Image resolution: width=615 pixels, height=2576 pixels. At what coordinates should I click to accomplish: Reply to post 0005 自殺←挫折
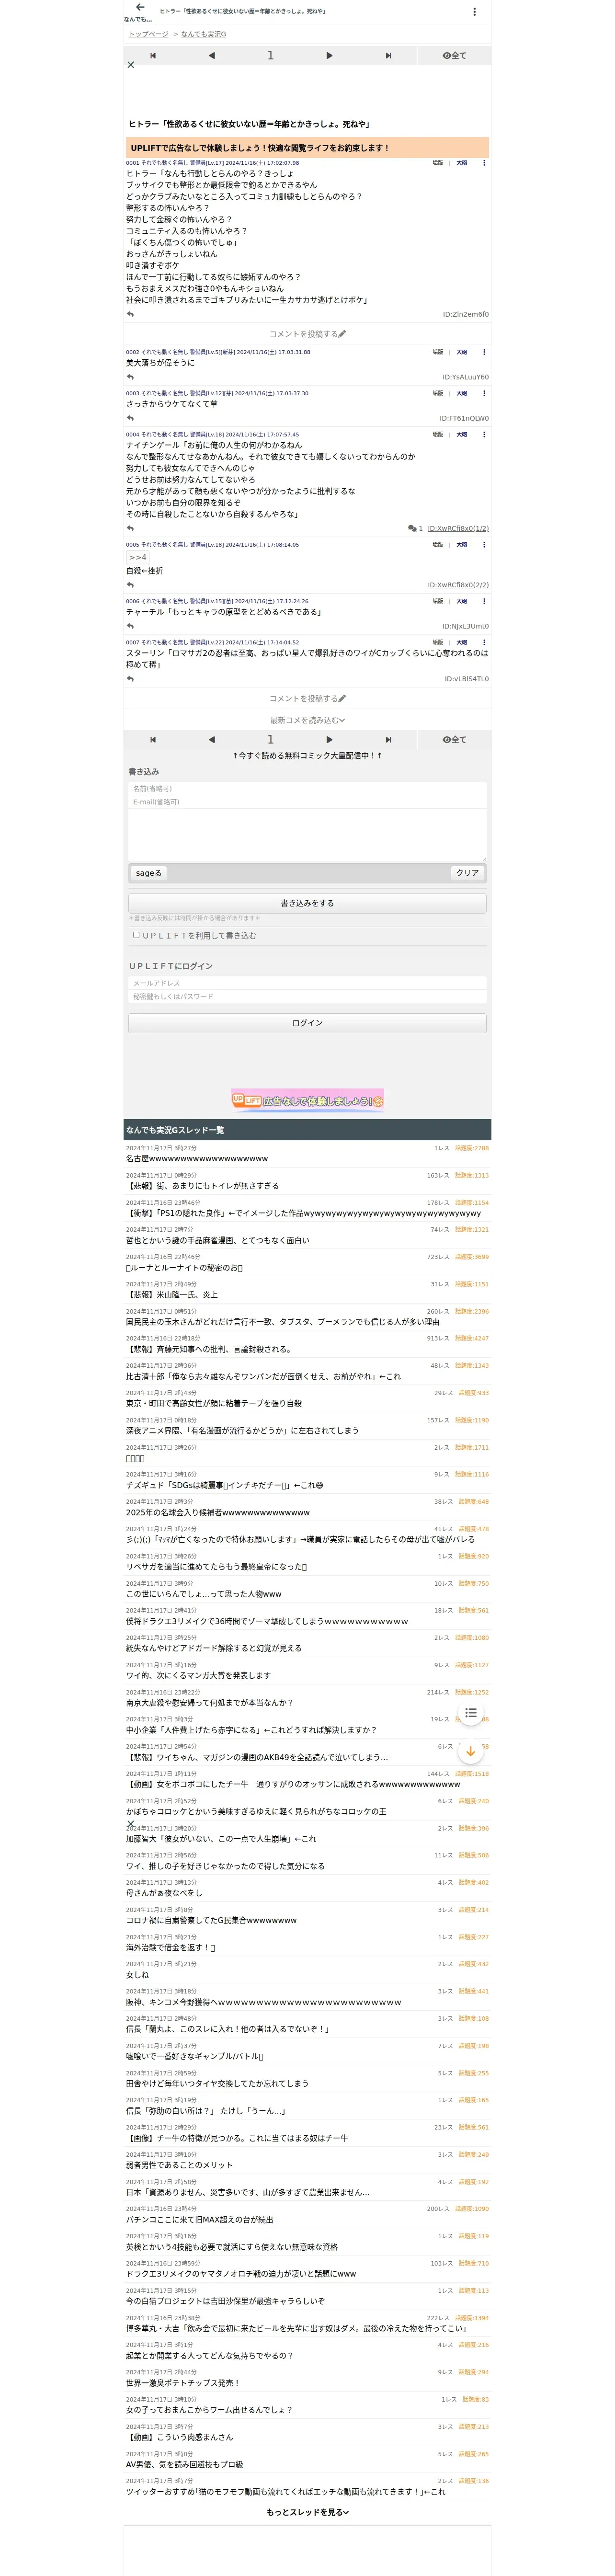130,585
